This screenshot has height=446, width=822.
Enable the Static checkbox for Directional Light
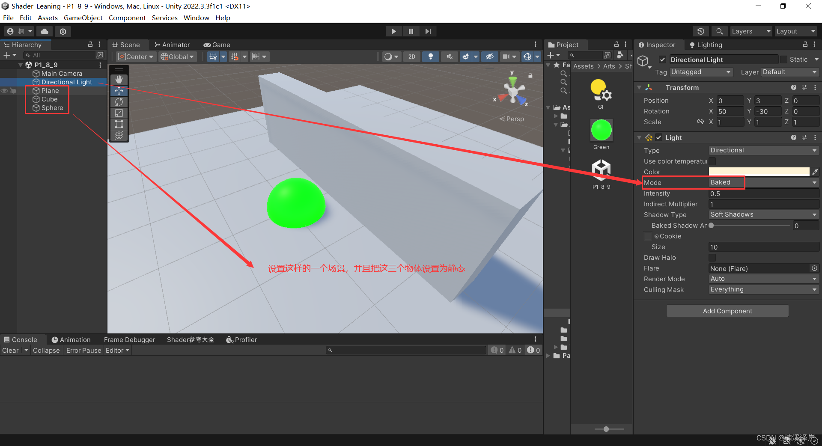point(784,59)
